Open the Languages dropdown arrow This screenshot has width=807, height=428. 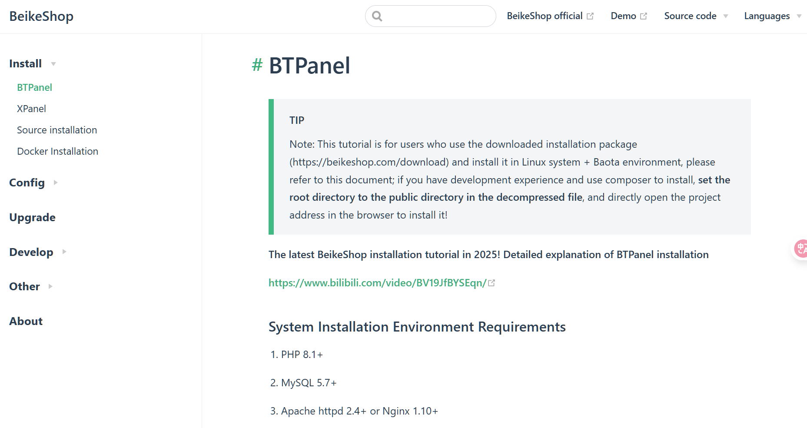[799, 17]
